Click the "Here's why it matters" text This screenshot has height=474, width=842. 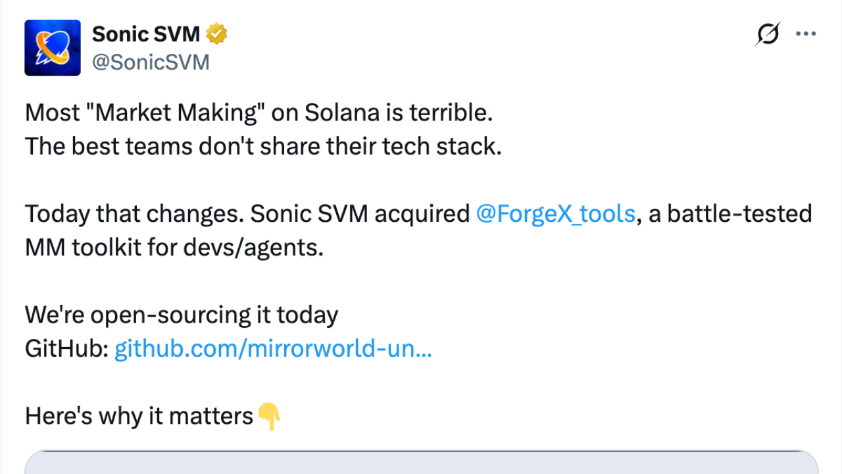click(x=139, y=416)
